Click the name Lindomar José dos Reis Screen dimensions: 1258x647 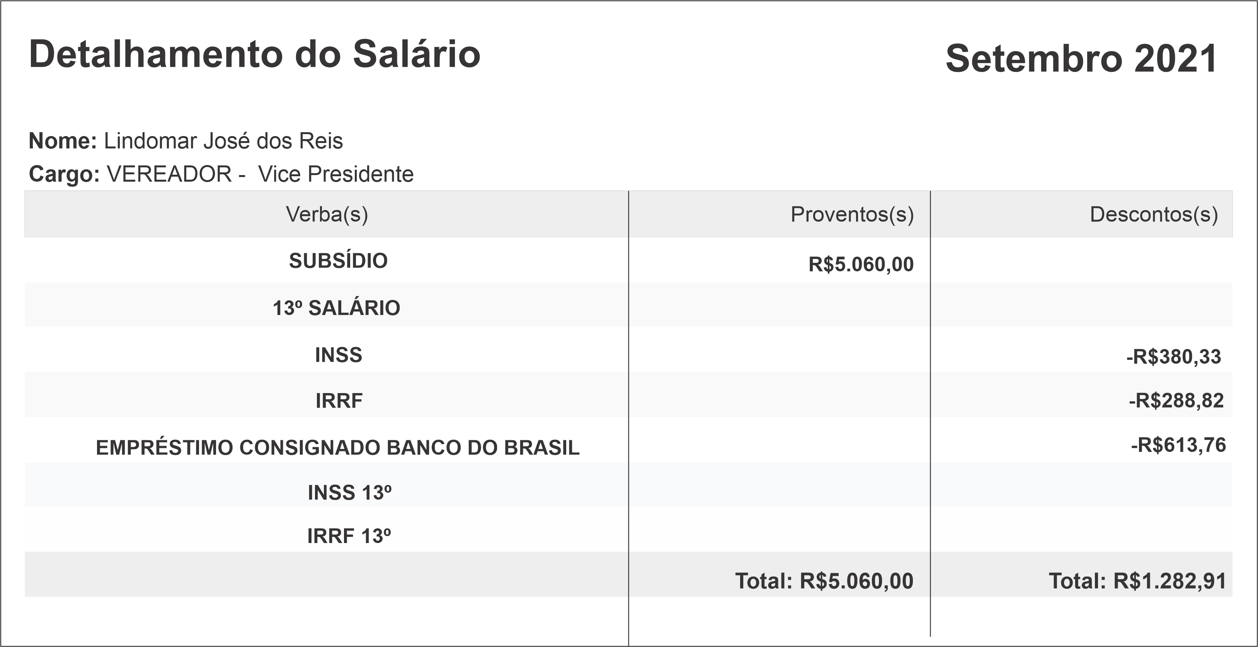[223, 141]
